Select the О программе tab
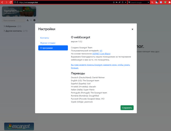Image resolution: width=171 pixels, height=131 pixels. tap(53, 48)
